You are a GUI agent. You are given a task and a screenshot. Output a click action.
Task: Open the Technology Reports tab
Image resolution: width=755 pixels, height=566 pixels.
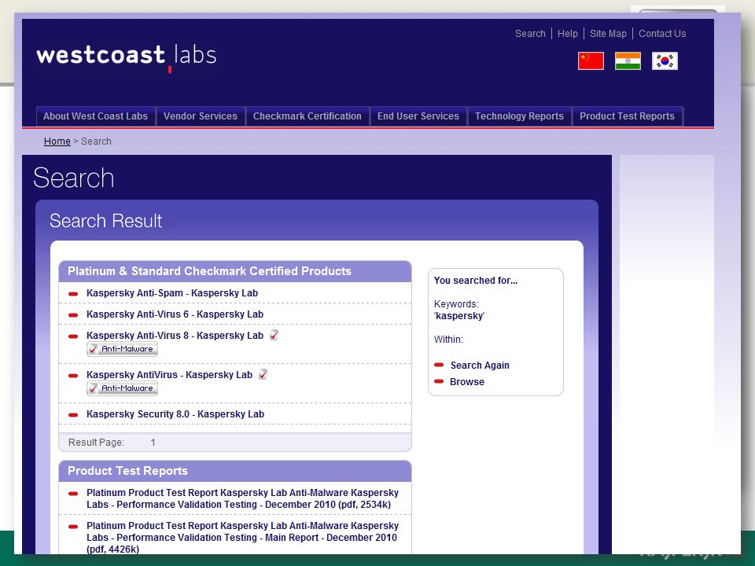click(519, 116)
